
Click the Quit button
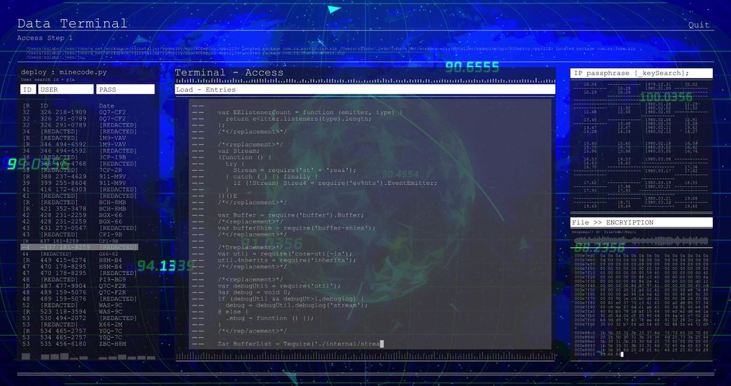699,25
